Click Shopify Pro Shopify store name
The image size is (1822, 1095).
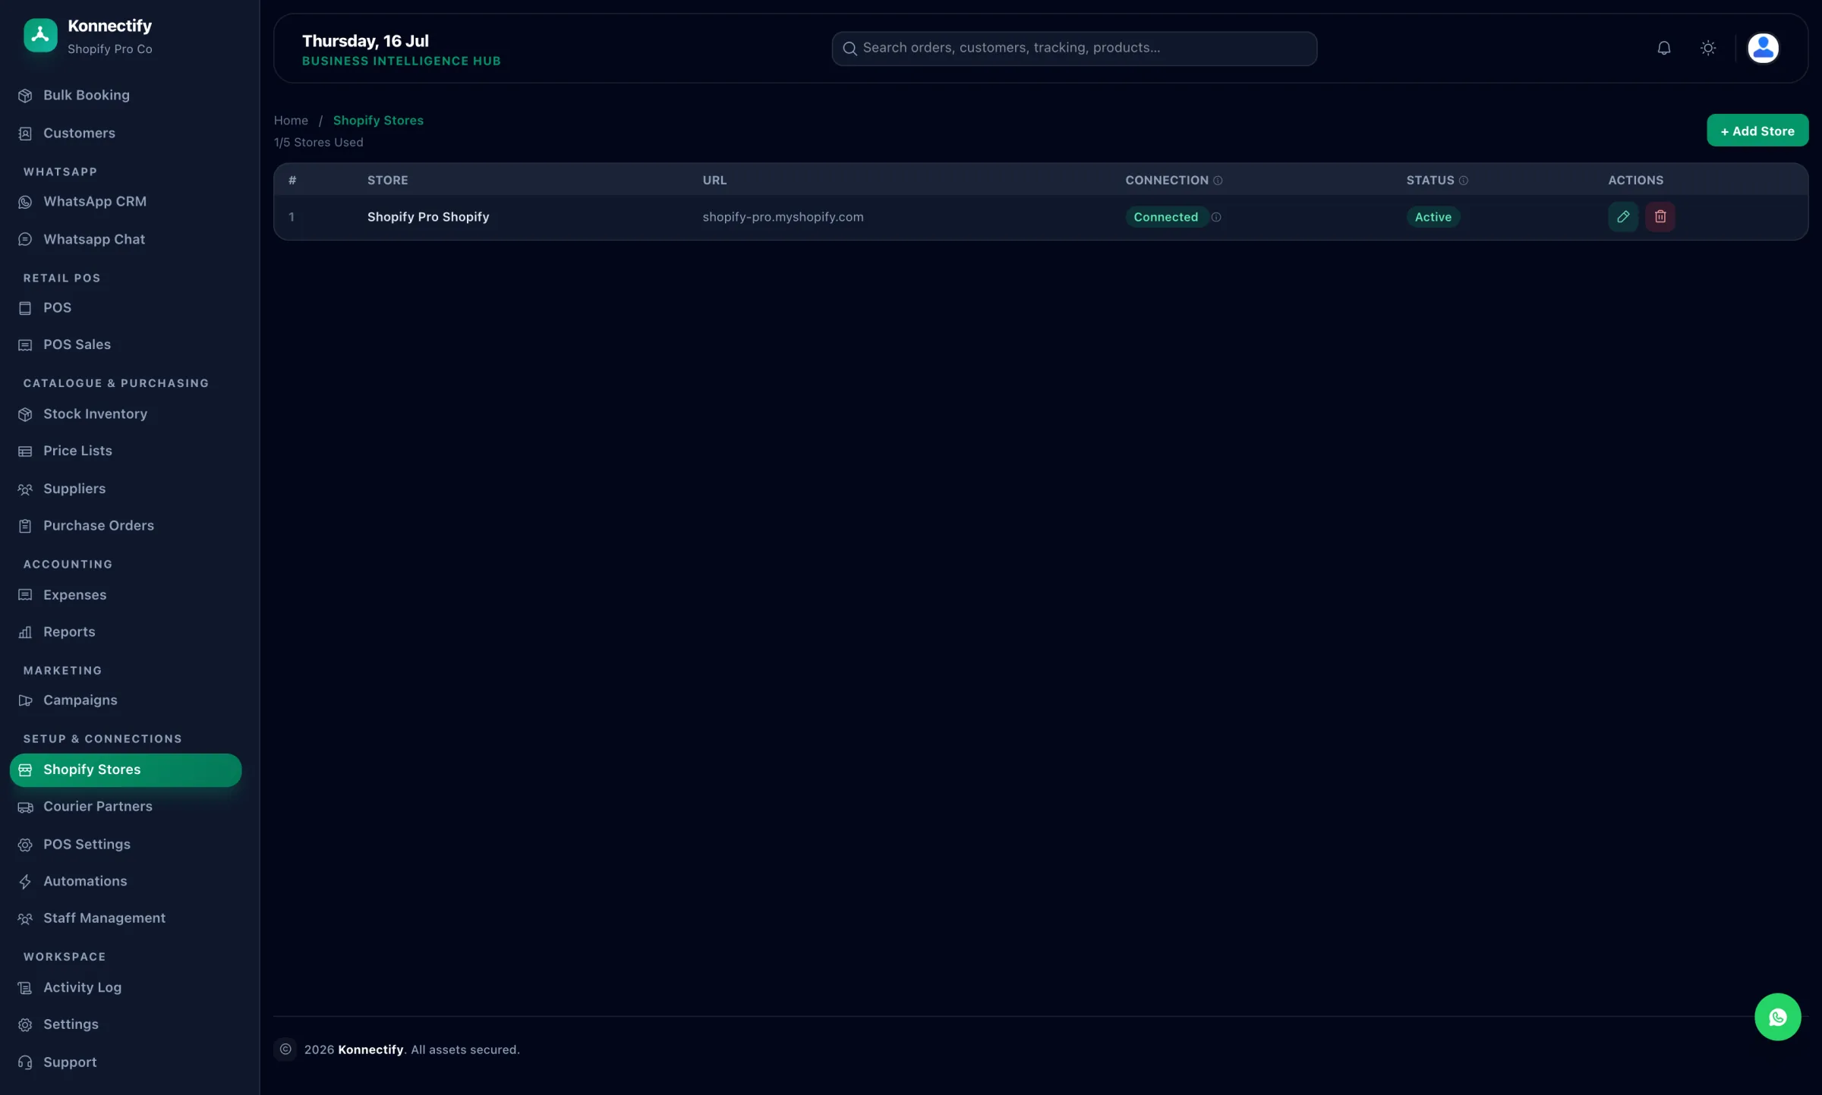point(428,217)
